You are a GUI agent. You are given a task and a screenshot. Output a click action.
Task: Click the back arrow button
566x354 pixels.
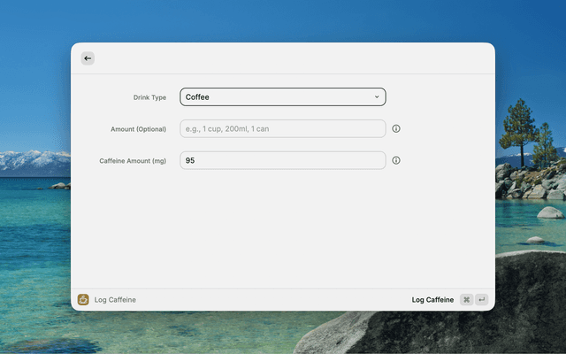88,58
